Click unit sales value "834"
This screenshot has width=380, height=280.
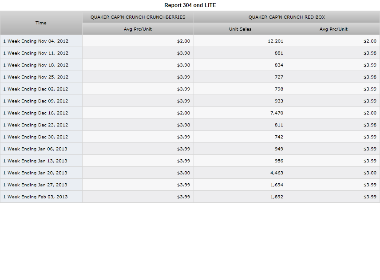tap(279, 65)
